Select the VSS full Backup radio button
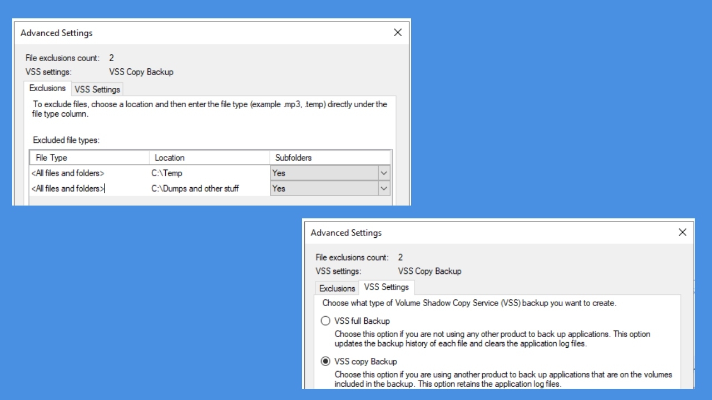This screenshot has height=400, width=712. point(326,321)
